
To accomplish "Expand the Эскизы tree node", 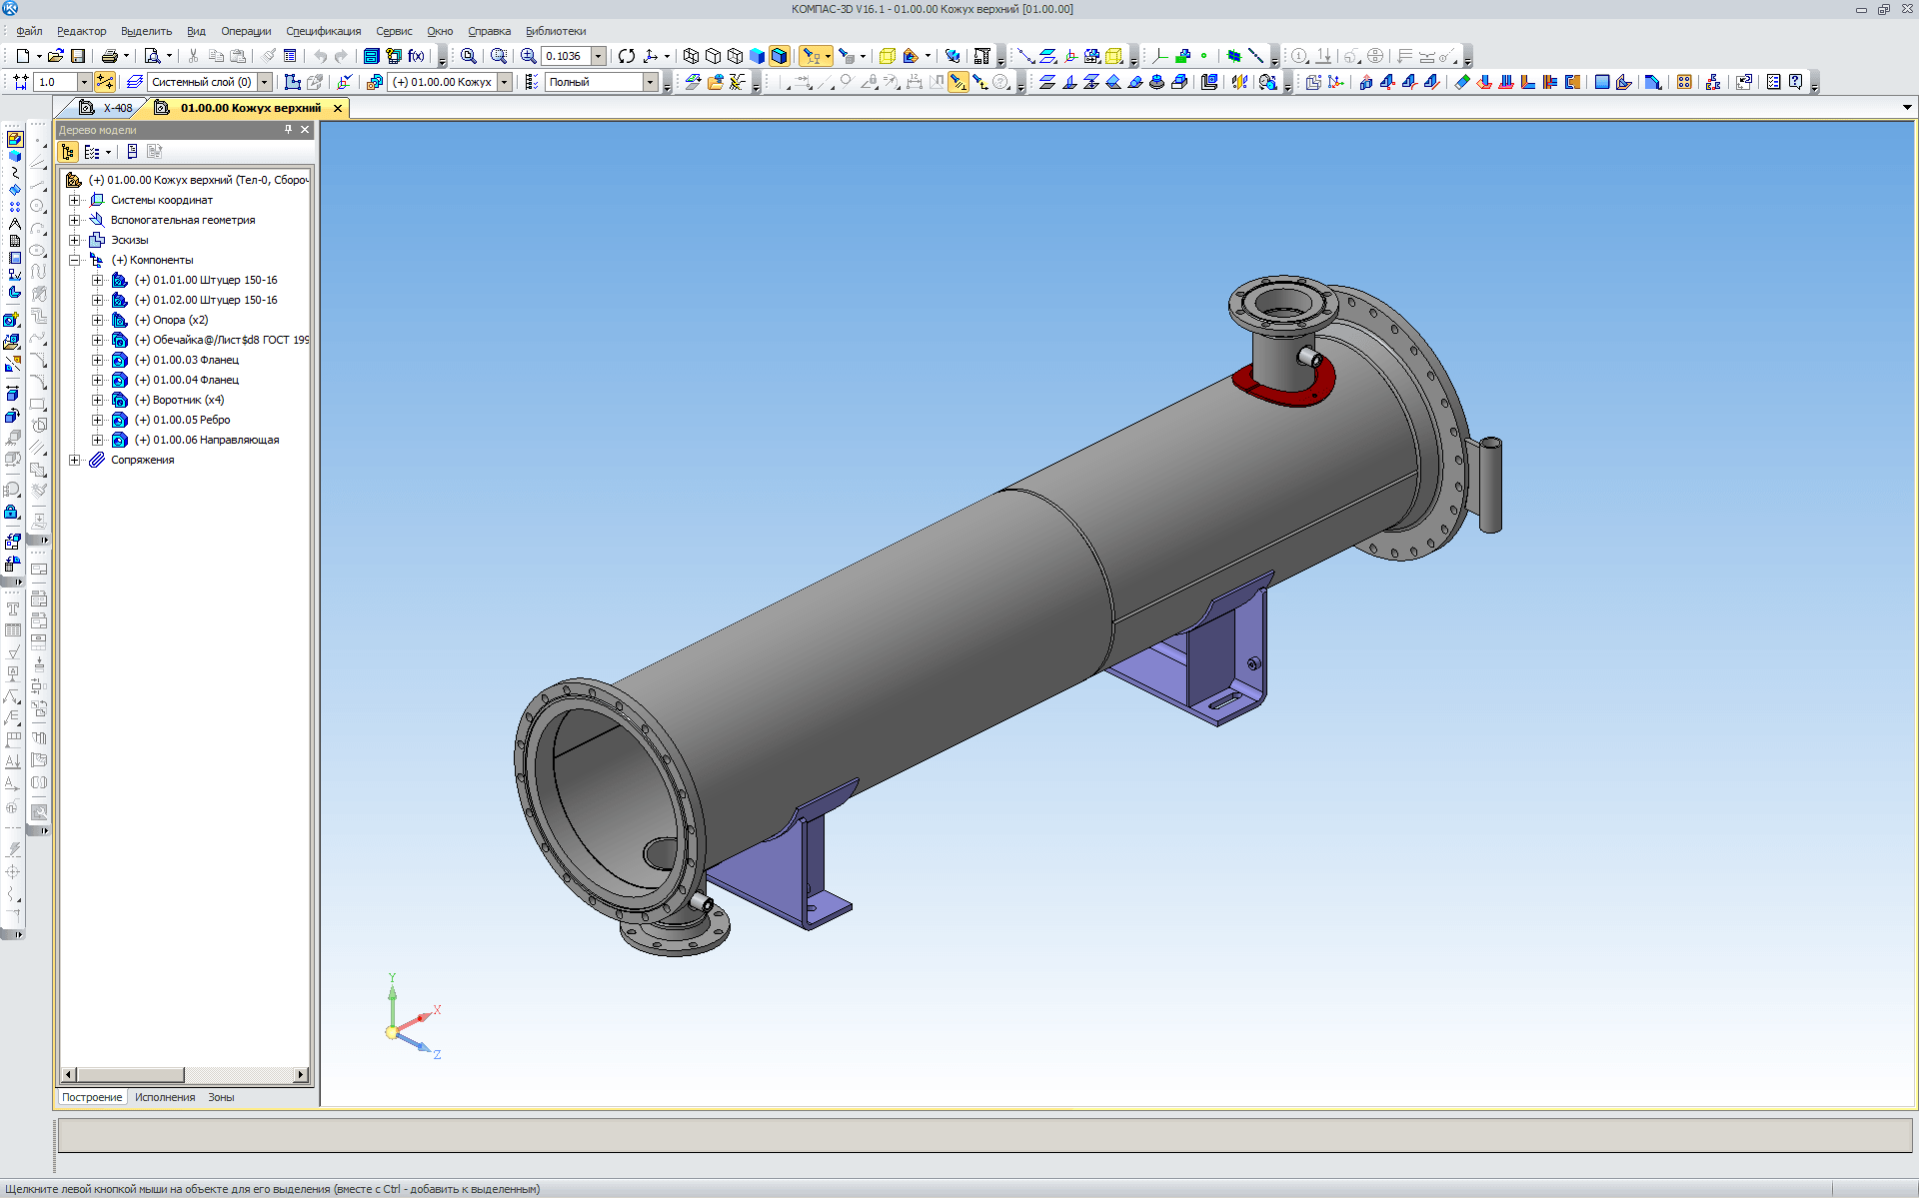I will point(74,240).
